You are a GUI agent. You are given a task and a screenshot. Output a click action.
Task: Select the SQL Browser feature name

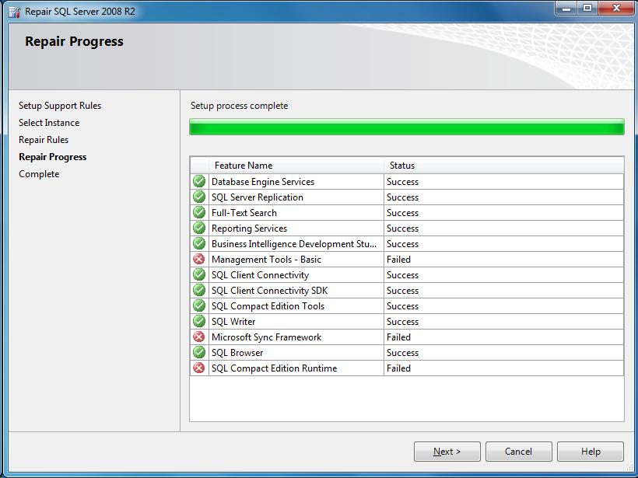click(237, 353)
